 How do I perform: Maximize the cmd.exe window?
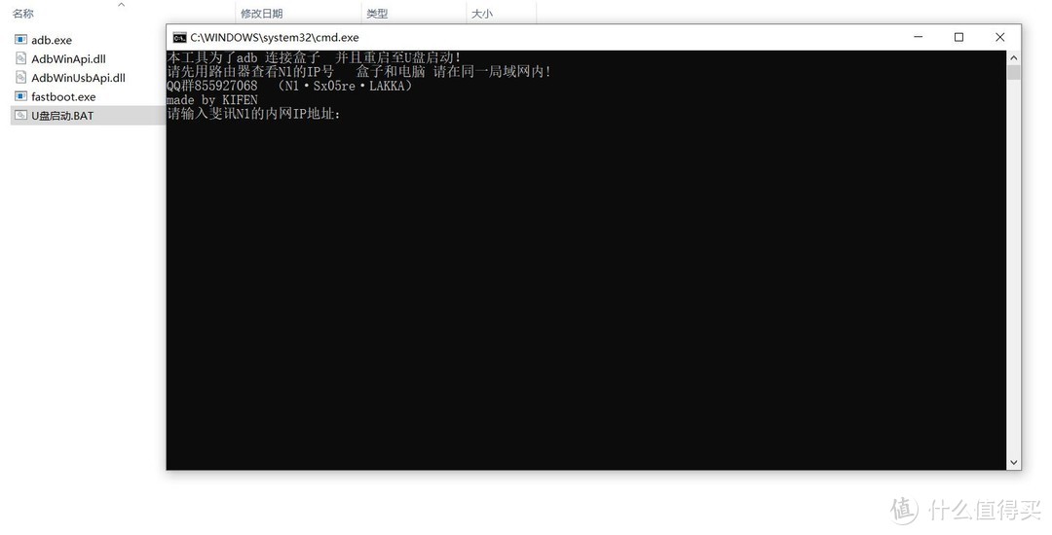958,37
